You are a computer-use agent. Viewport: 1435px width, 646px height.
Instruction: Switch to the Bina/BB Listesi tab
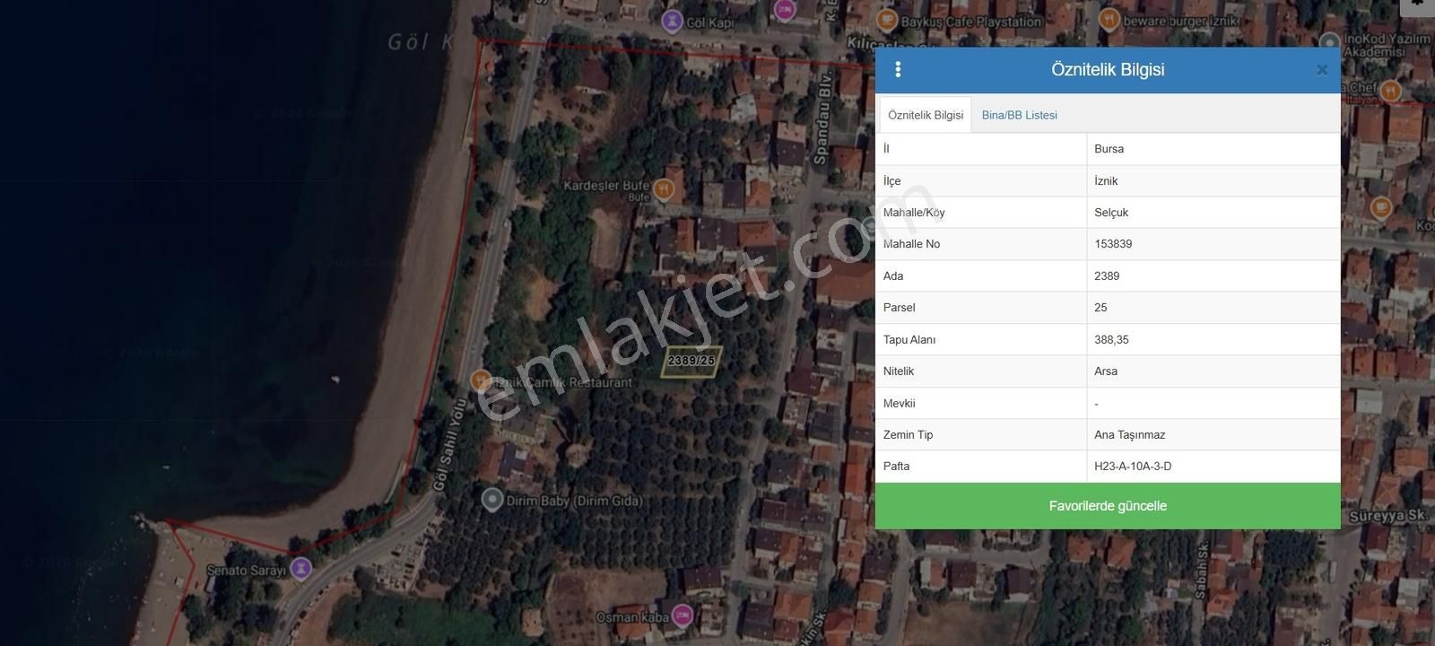pyautogui.click(x=1019, y=115)
